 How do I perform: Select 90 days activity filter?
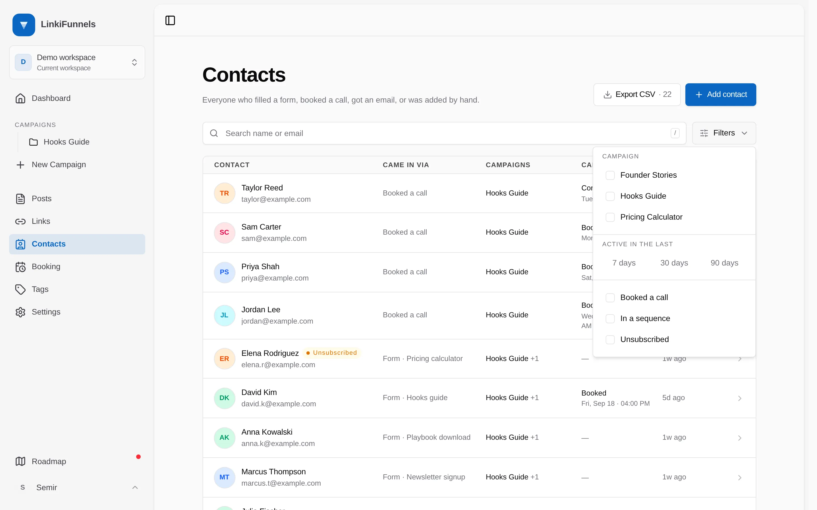724,263
